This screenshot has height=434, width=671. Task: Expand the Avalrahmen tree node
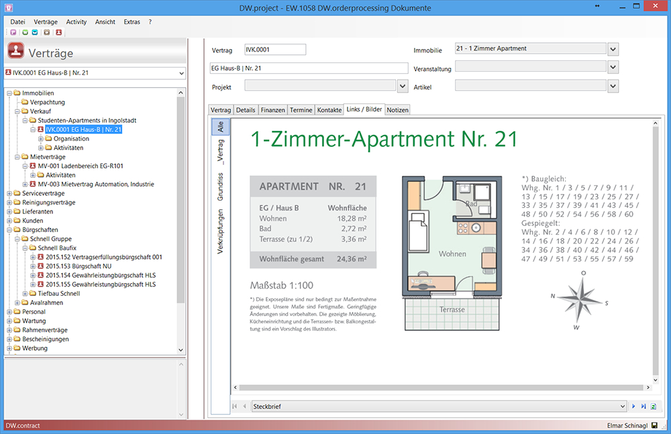click(17, 303)
